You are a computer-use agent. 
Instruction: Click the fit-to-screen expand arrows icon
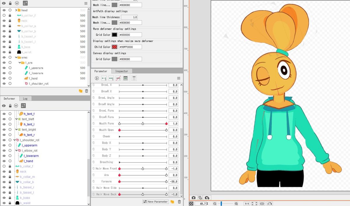pos(255,203)
